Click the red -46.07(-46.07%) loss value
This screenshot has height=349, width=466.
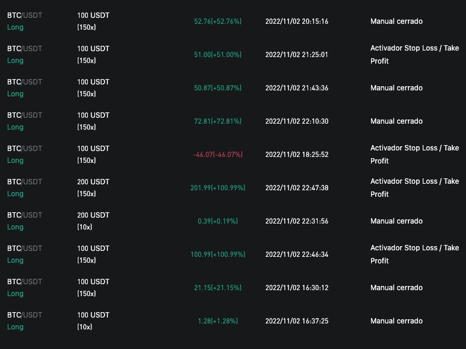click(x=217, y=155)
